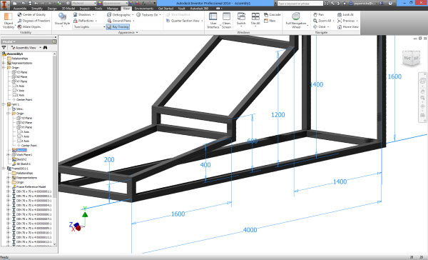Open the Reflections dropdown arrow
428x260 pixels.
coord(96,21)
